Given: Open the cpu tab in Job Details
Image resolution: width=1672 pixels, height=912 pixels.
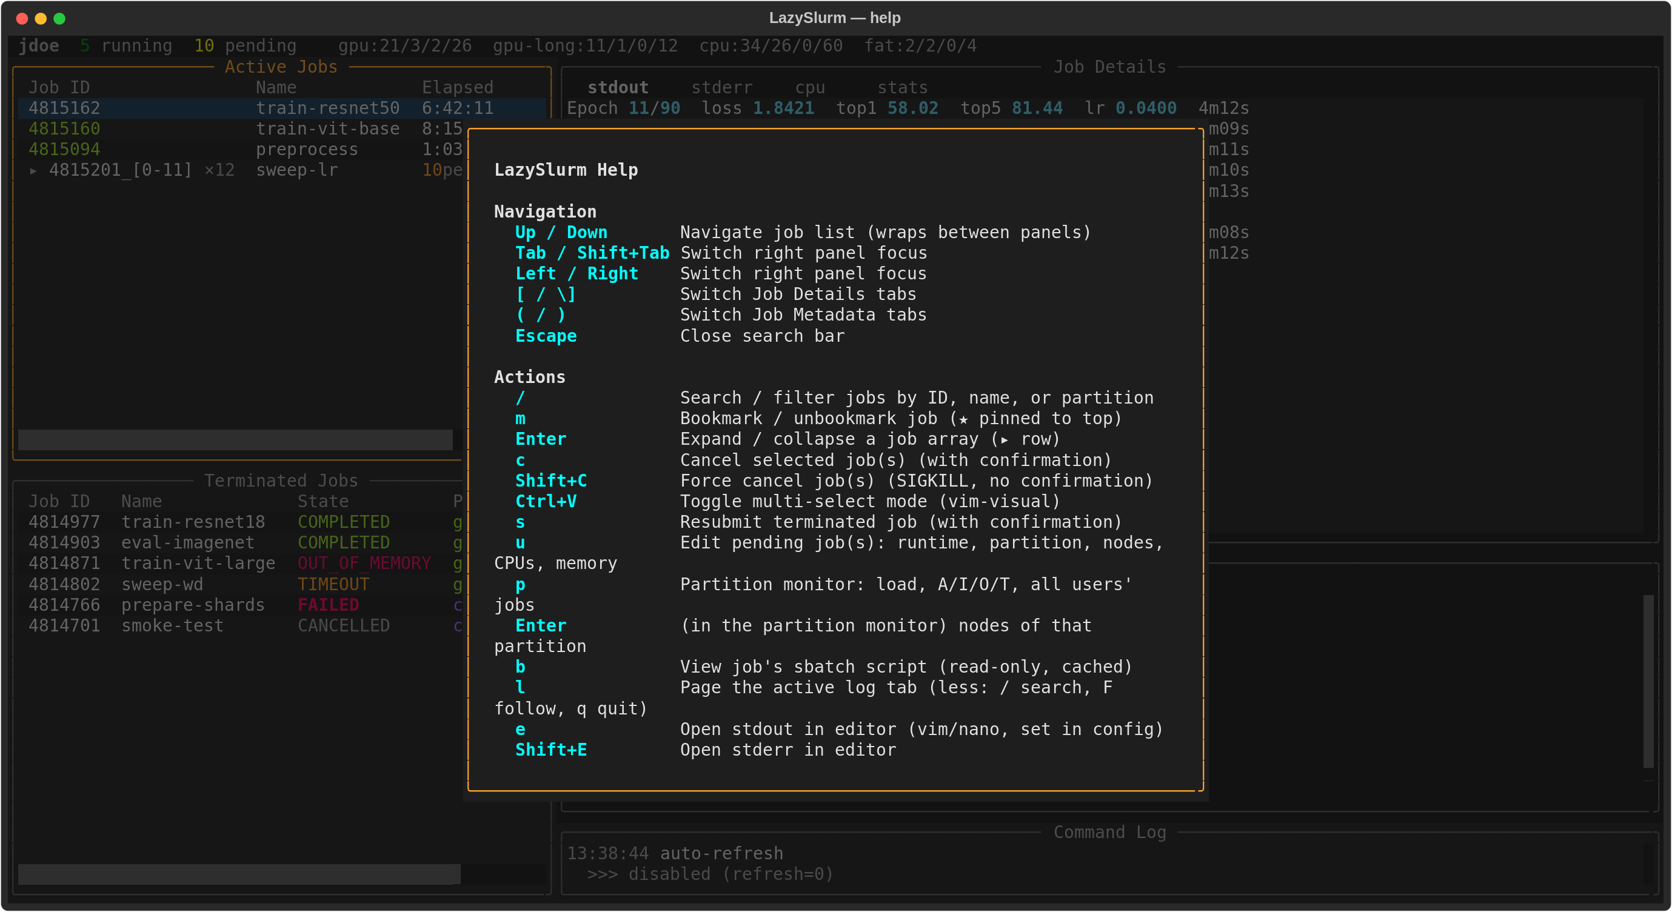Looking at the screenshot, I should [809, 88].
